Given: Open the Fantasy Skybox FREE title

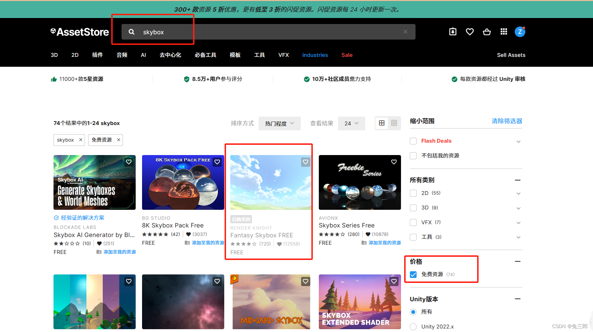Looking at the screenshot, I should click(262, 235).
